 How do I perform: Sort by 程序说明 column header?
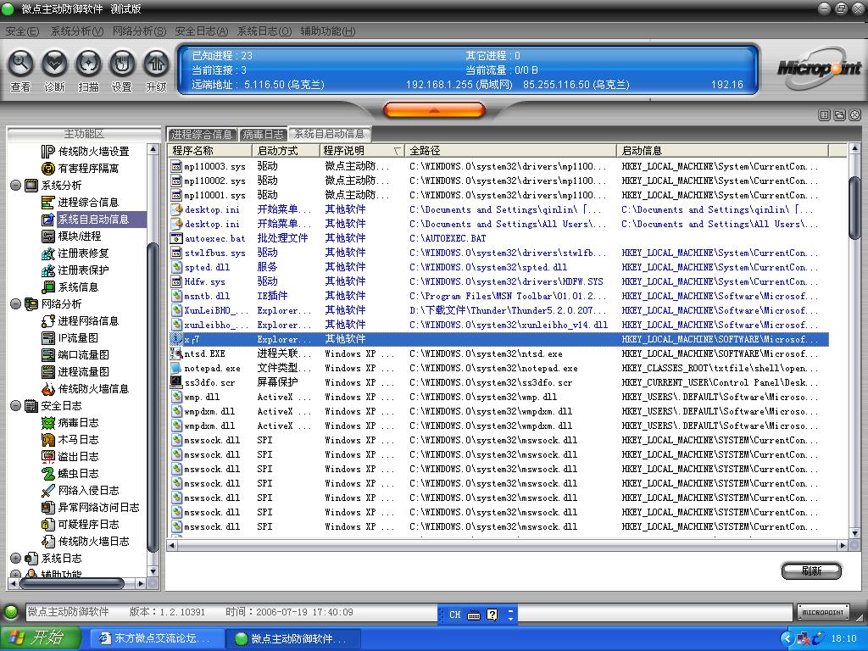[x=362, y=151]
